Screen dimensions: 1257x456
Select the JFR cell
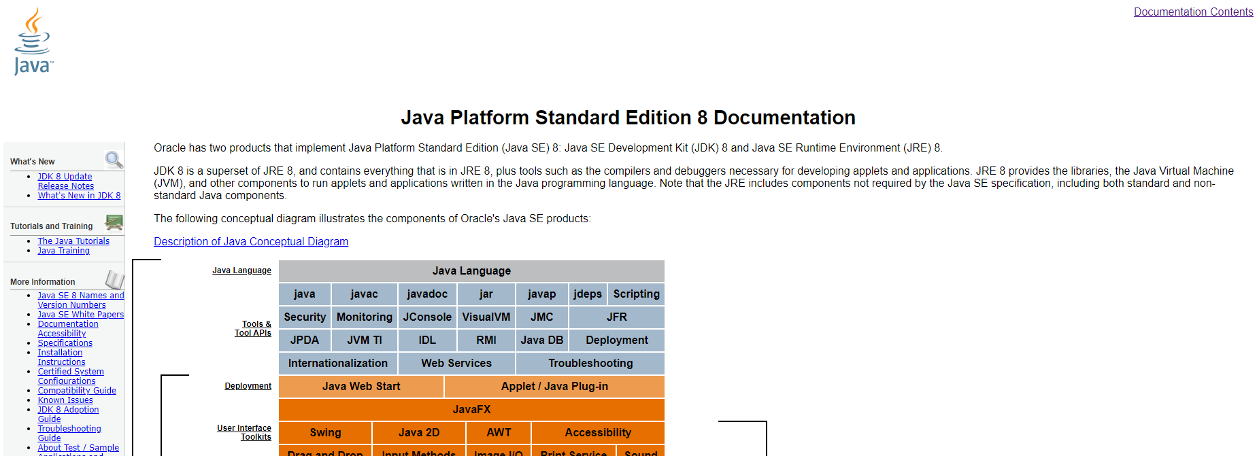[x=617, y=317]
